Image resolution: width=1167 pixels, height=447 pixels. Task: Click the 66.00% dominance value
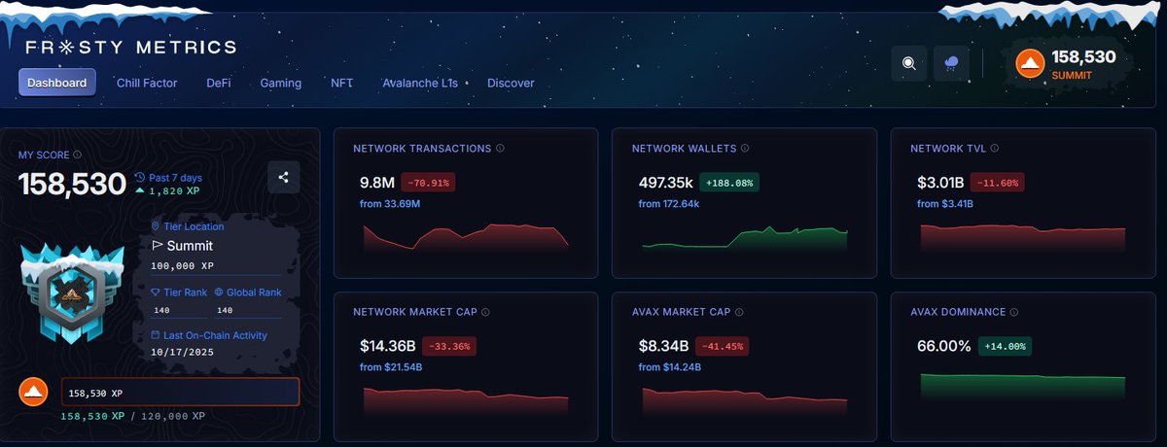click(x=944, y=345)
